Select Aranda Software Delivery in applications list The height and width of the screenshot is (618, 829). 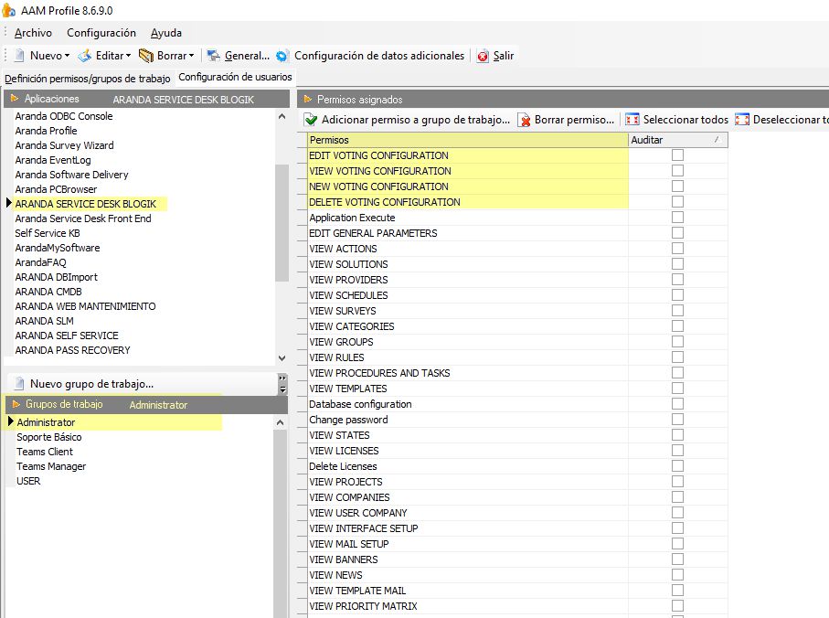pos(71,175)
